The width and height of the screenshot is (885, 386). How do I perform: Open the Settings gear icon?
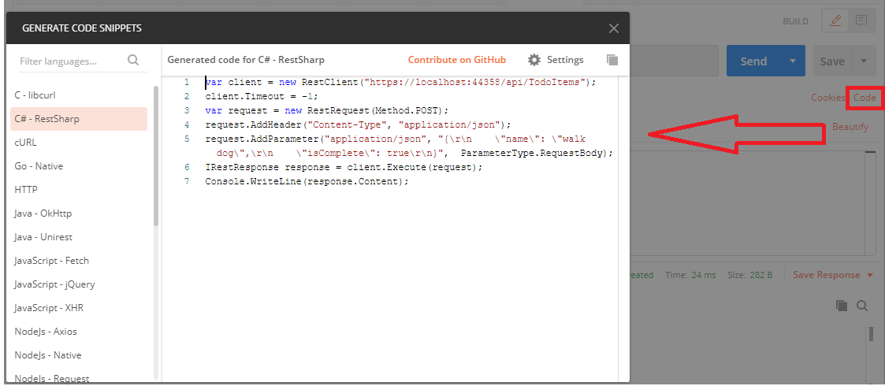pyautogui.click(x=534, y=60)
